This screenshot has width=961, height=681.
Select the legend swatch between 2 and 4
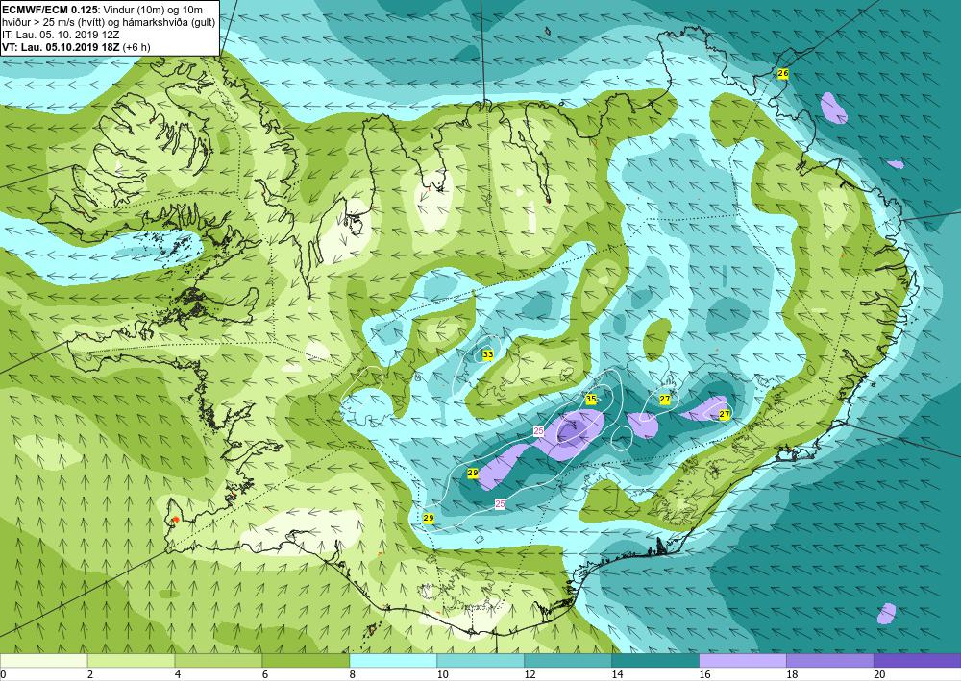tap(131, 661)
